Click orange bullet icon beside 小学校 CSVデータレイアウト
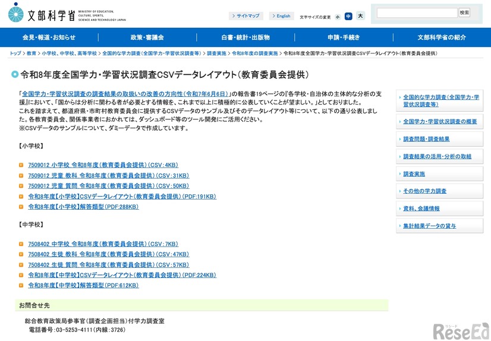This screenshot has height=341, width=491. click(x=21, y=197)
